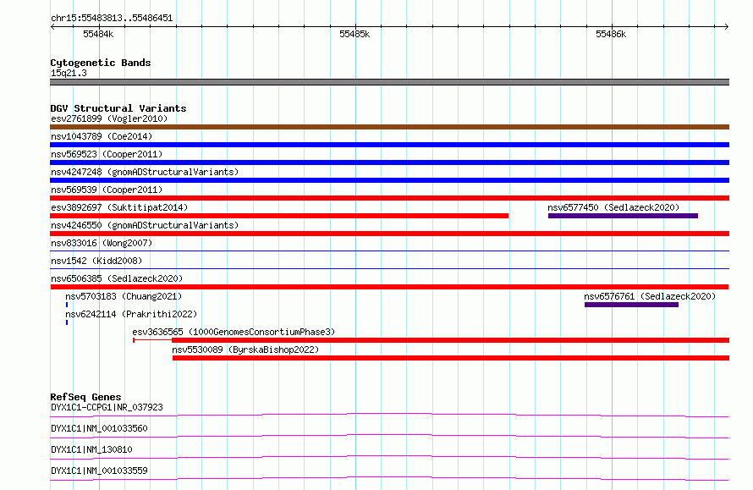Click the nsv569523 blue variant bar
753x490 pixels.
[389, 162]
